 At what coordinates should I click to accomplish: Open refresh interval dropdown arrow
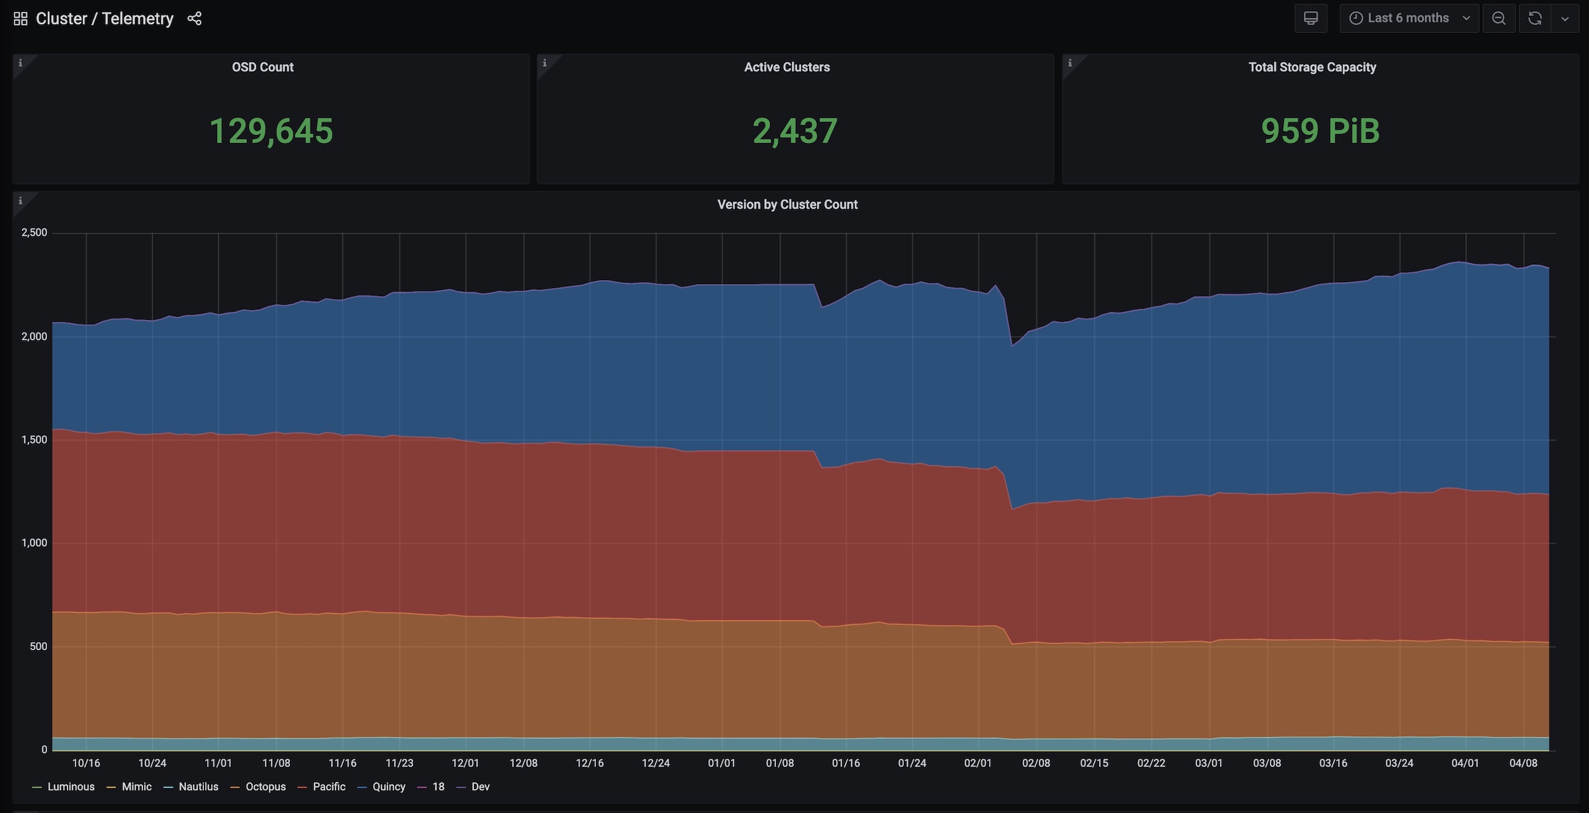pos(1565,19)
